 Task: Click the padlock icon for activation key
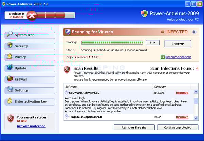[10, 101]
